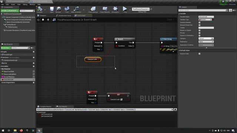Click ThirdPersonCharacter breadcrumb link
The height and width of the screenshot is (133, 237).
point(69,20)
